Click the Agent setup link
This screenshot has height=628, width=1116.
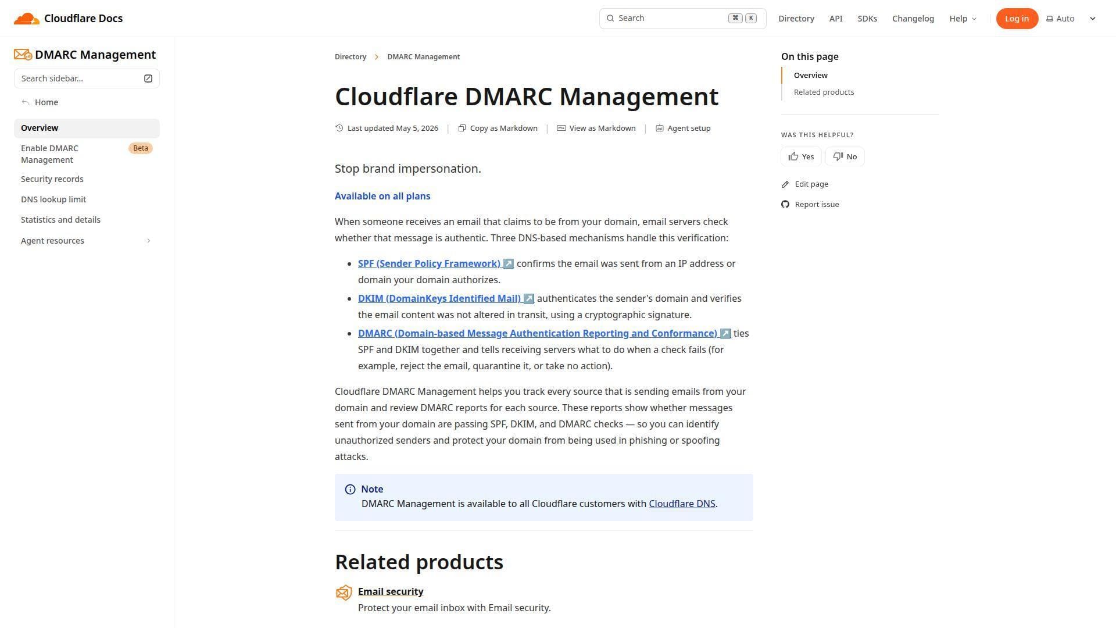pos(683,129)
